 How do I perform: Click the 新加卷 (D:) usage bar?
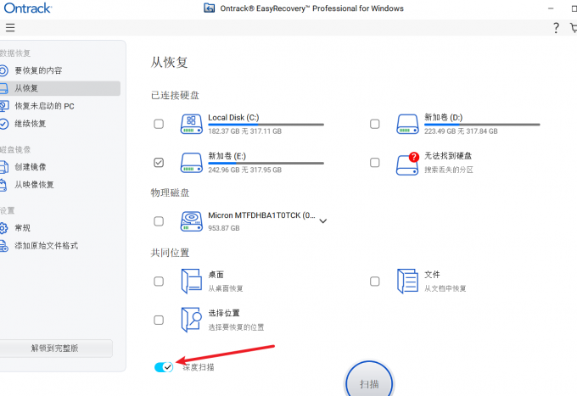(482, 125)
